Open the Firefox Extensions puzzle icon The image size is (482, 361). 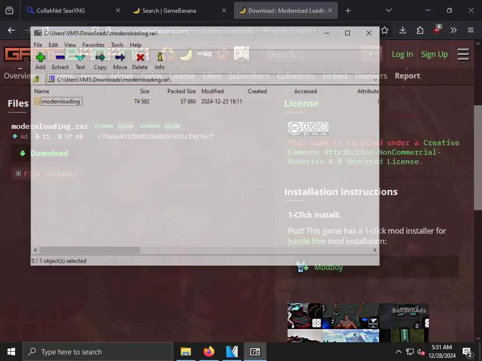[420, 30]
